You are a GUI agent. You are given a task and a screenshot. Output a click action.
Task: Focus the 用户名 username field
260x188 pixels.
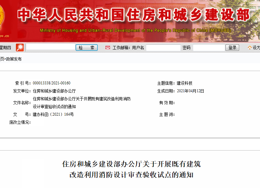click(x=163, y=48)
